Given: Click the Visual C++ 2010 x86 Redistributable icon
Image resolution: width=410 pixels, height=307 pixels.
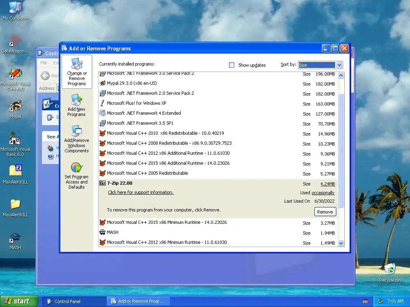Looking at the screenshot, I should click(x=102, y=134).
